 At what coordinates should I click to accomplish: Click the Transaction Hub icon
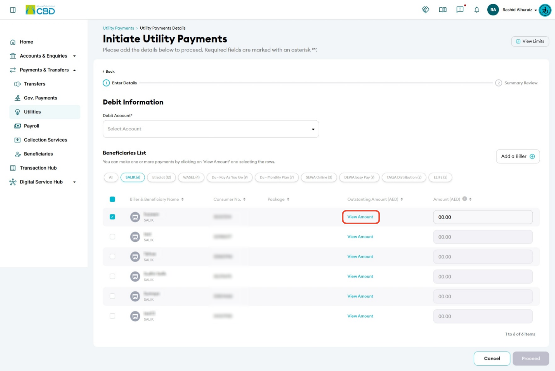pyautogui.click(x=13, y=168)
